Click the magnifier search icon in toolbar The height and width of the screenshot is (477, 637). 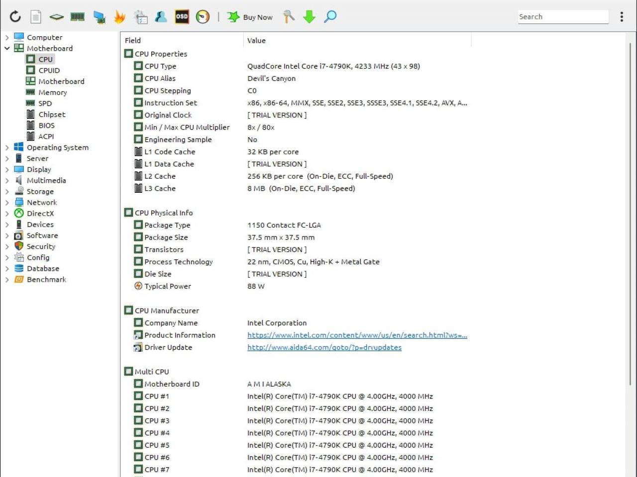tap(330, 17)
